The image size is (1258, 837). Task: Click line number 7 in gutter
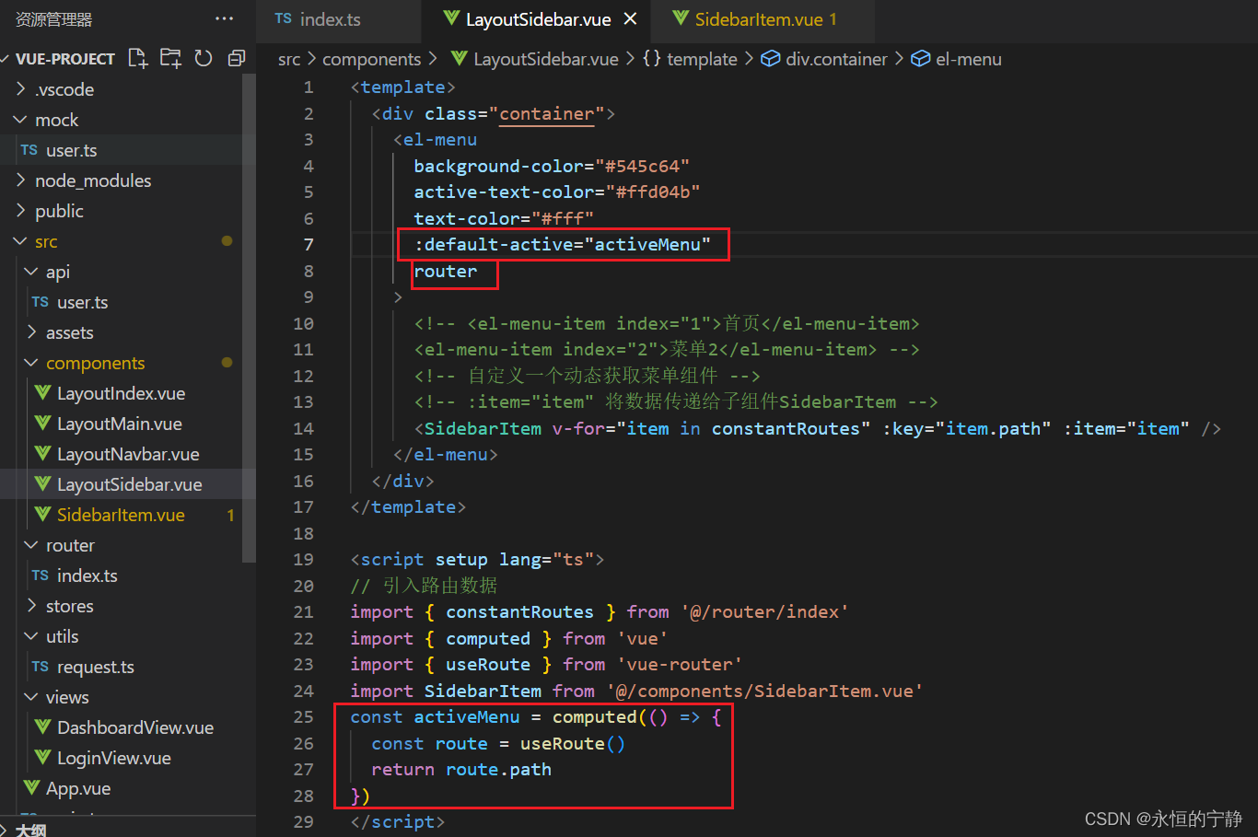coord(309,244)
